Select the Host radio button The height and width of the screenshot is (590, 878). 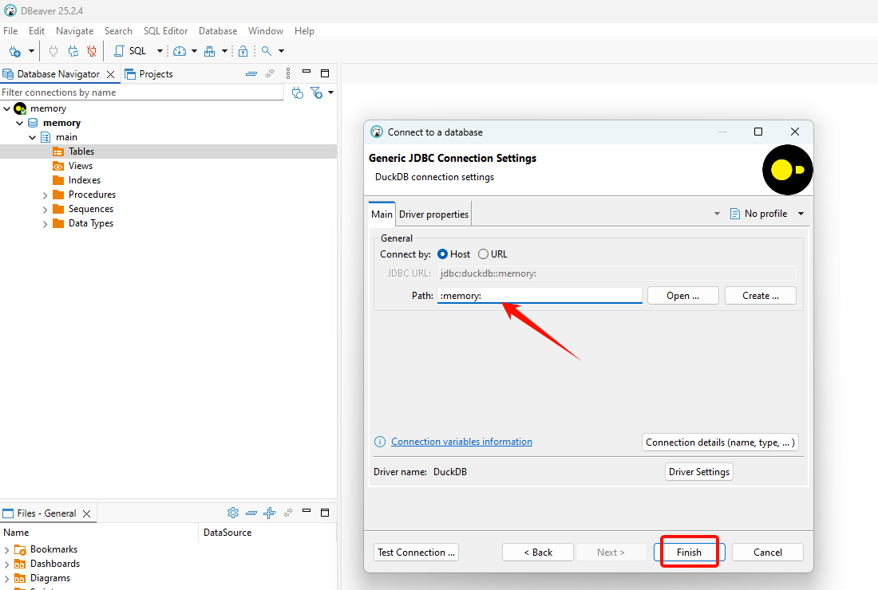pyautogui.click(x=443, y=254)
